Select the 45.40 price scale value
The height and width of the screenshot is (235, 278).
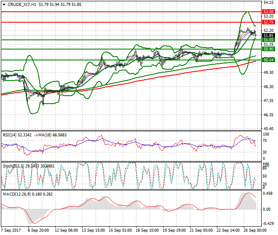click(x=268, y=129)
